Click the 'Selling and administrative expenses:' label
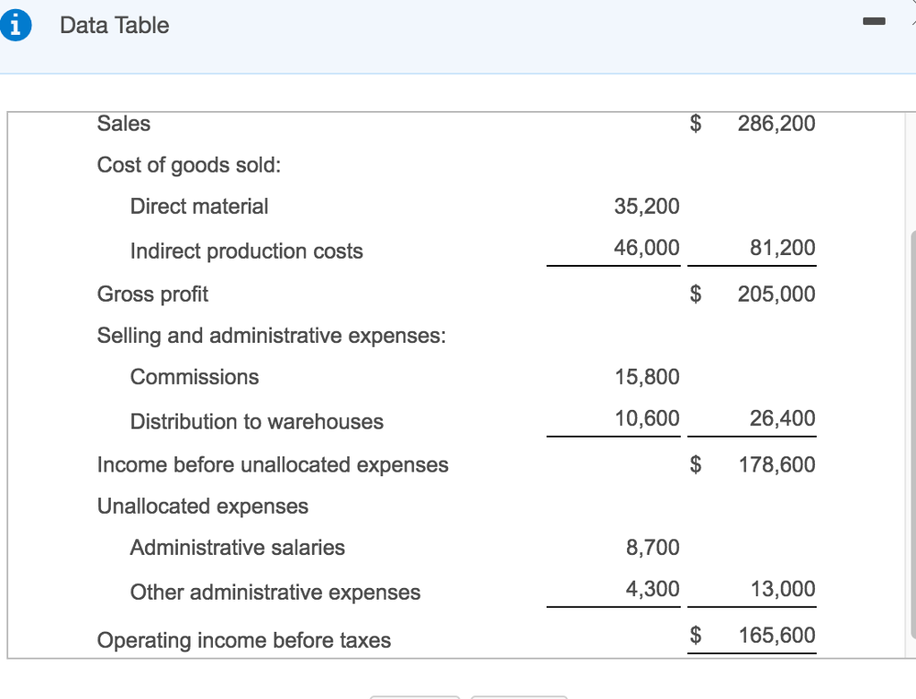The image size is (916, 699). pos(272,336)
